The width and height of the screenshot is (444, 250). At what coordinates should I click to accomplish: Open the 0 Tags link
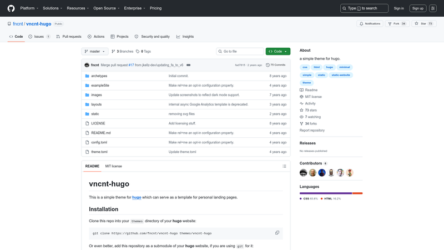click(x=143, y=51)
